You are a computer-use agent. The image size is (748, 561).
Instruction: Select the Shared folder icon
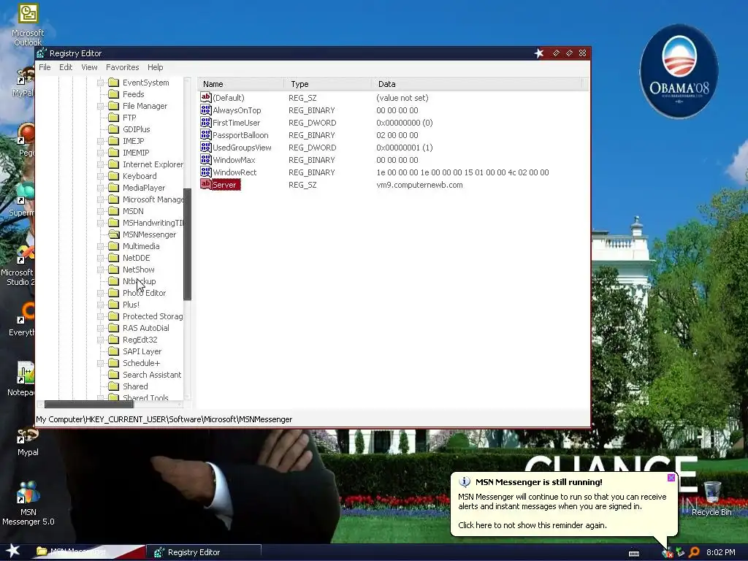click(x=113, y=386)
